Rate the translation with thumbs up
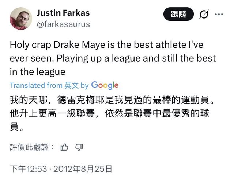This screenshot has height=183, width=234. [64, 147]
